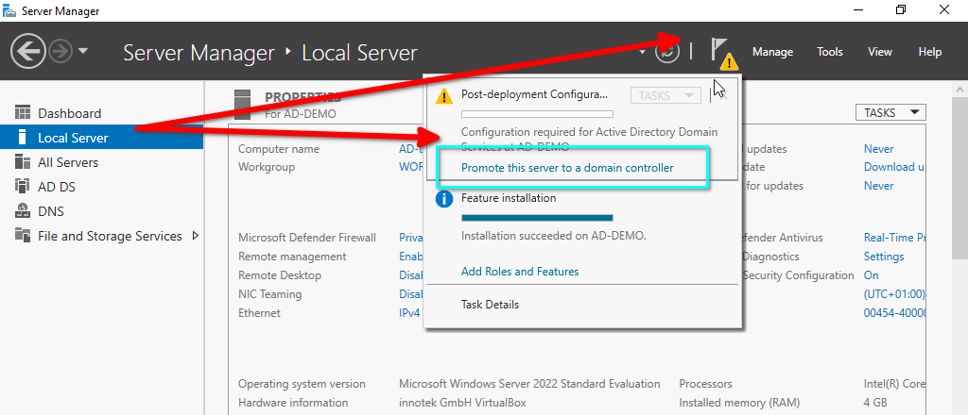The width and height of the screenshot is (968, 415).
Task: Open the notifications flag icon
Action: coord(721,51)
